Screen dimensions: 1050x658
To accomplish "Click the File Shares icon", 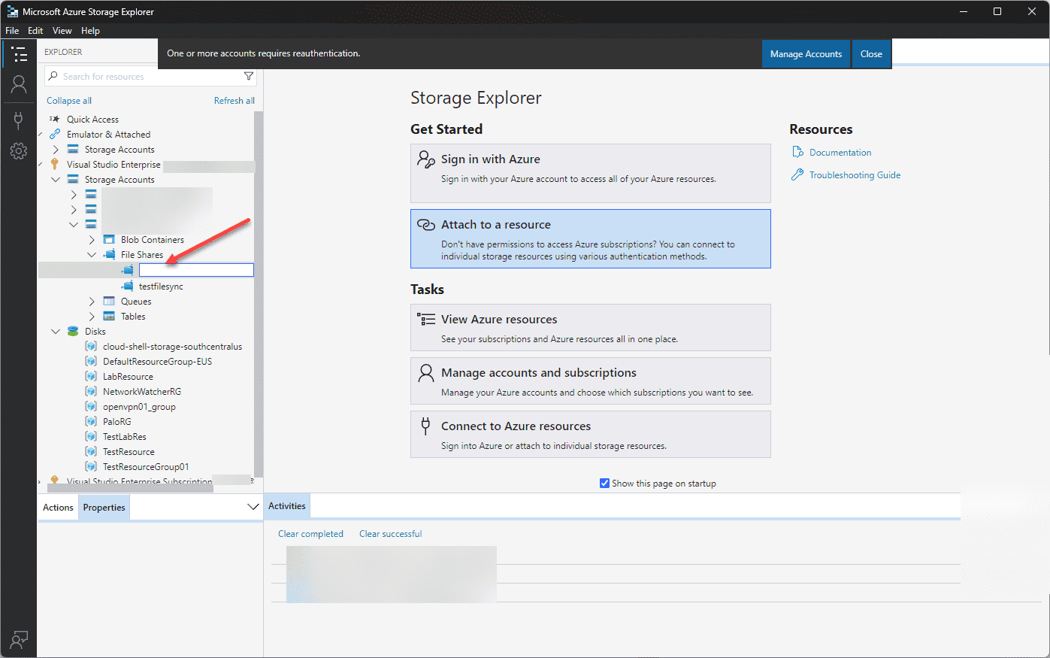I will pos(109,254).
